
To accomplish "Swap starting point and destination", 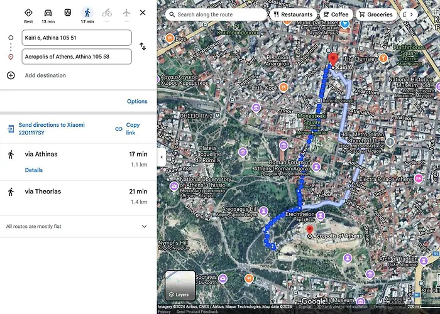I will (143, 46).
